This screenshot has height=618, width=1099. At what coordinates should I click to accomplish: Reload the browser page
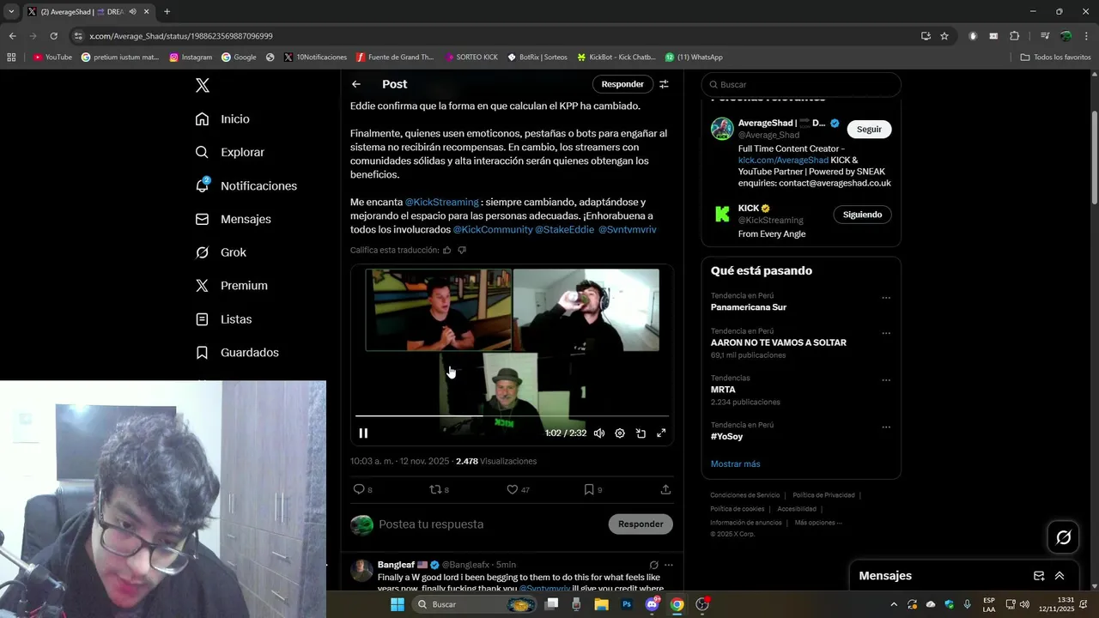(x=53, y=36)
